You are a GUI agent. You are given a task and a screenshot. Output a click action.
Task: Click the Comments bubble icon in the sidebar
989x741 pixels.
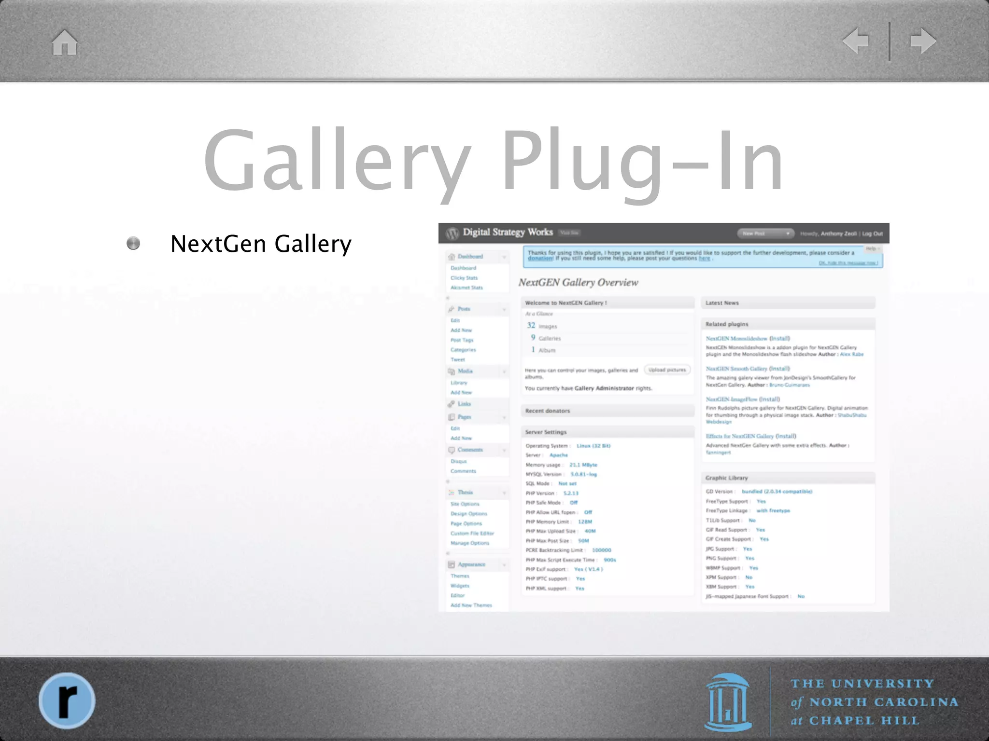click(452, 450)
